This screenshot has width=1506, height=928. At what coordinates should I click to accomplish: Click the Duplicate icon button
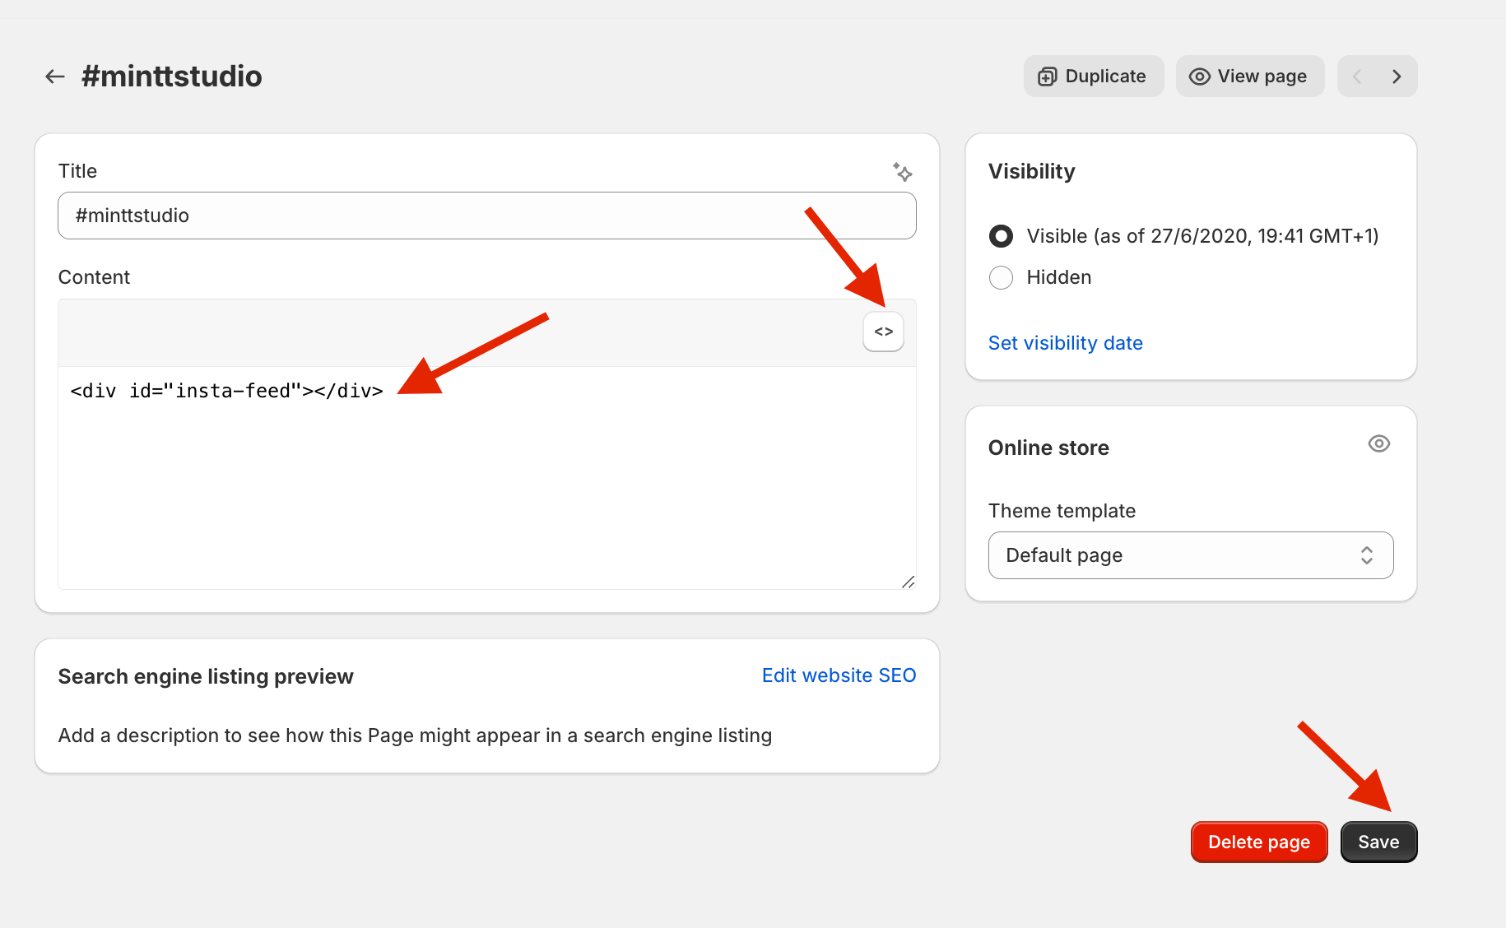coord(1047,76)
